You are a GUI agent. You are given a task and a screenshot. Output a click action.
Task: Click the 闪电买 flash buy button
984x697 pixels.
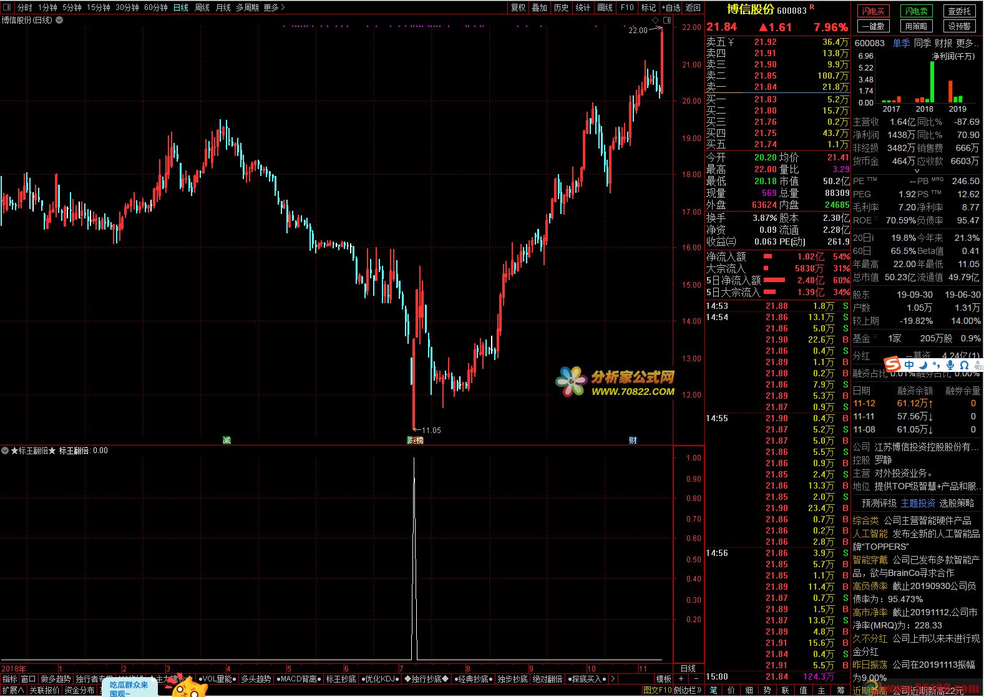[873, 11]
